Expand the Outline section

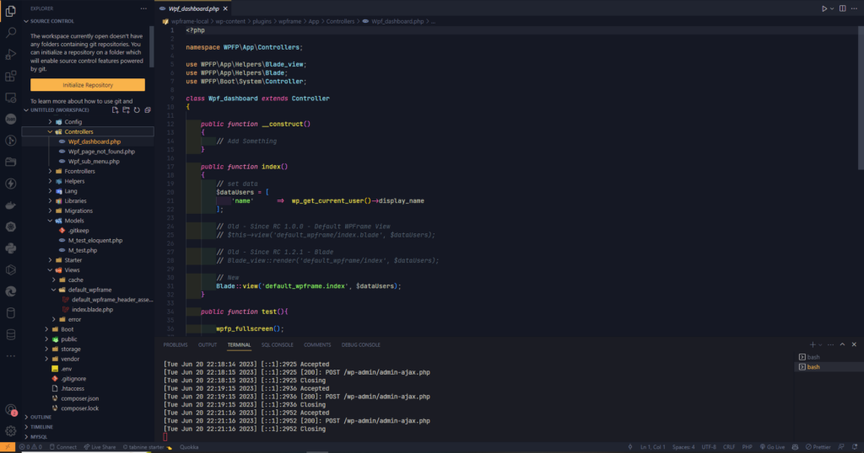[40, 418]
